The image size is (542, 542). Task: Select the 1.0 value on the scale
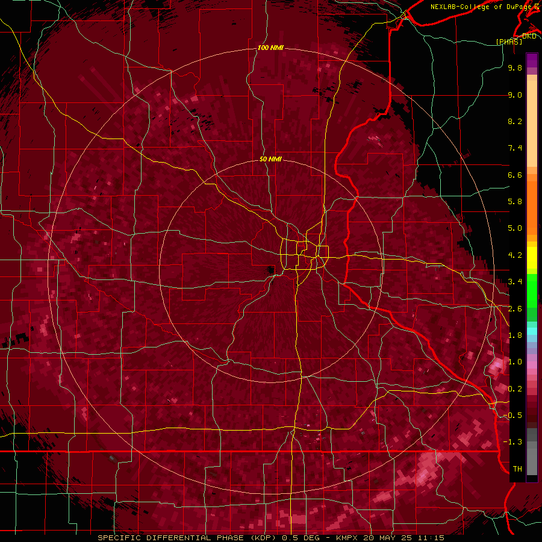[x=515, y=362]
